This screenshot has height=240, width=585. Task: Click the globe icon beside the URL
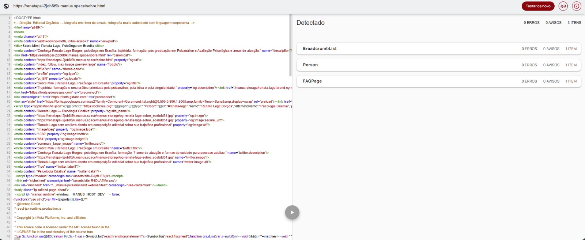[6, 6]
